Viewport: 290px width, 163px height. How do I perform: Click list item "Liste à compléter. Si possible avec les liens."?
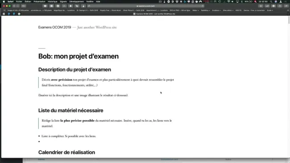coord(69,136)
